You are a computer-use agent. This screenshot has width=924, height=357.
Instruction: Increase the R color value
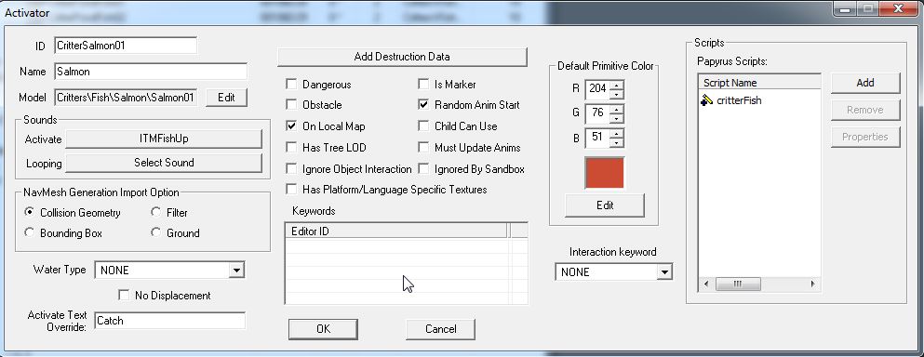tap(616, 86)
